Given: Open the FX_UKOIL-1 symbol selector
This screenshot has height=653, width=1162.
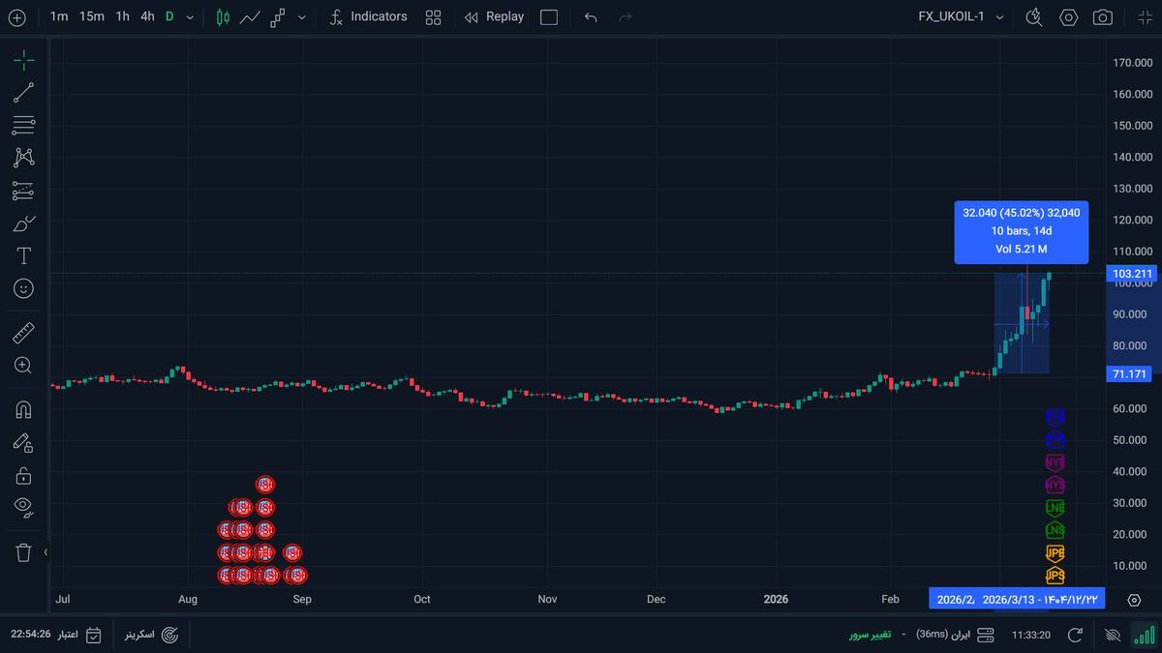Looking at the screenshot, I should tap(961, 16).
